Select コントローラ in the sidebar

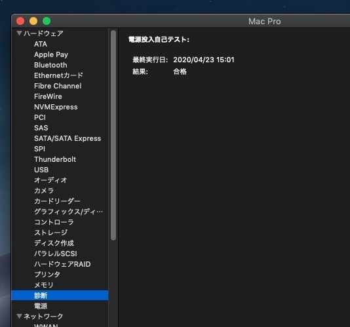[54, 222]
